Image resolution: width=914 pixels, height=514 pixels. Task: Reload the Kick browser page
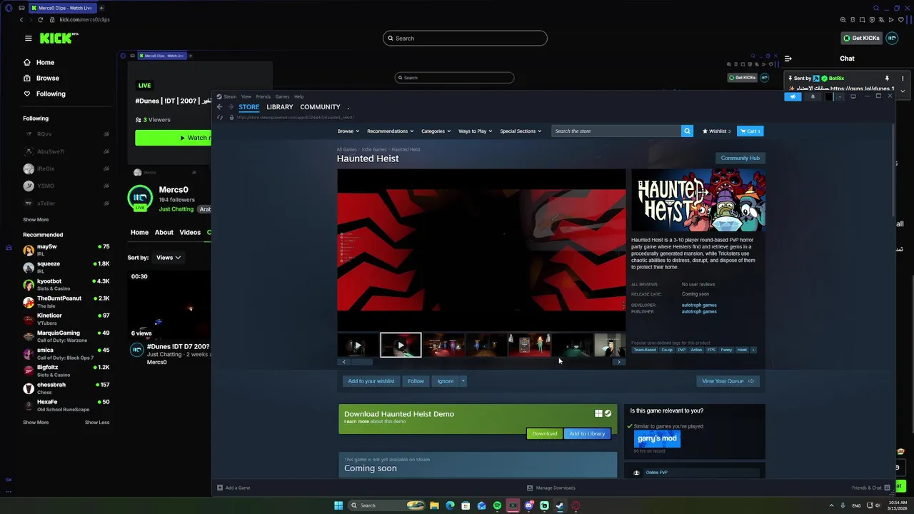(x=40, y=20)
